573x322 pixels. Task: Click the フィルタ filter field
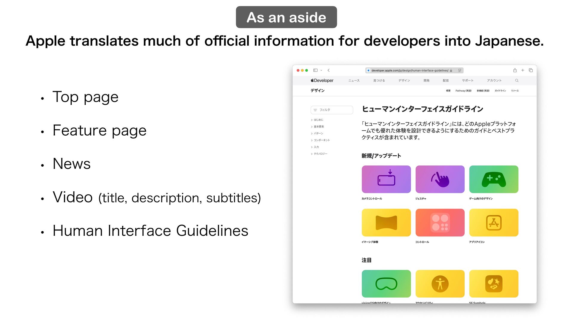tap(332, 110)
